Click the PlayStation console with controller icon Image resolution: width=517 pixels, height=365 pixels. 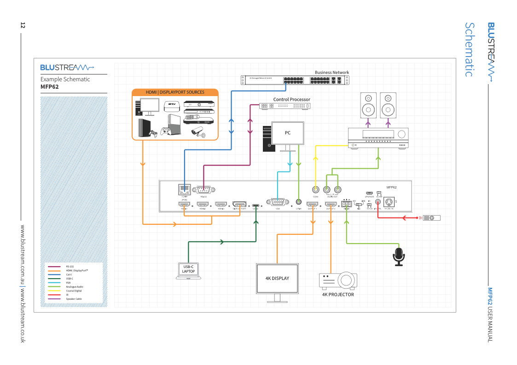point(147,128)
